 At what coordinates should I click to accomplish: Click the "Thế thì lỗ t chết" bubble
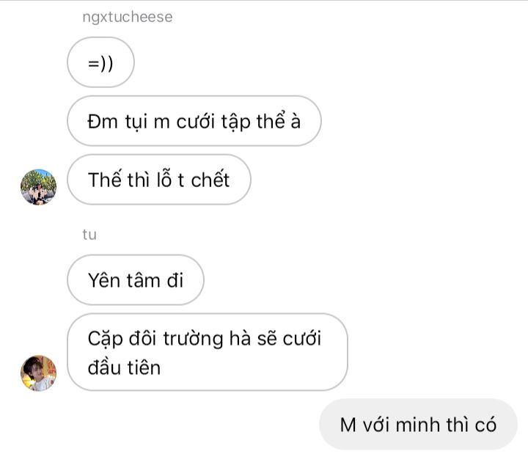coord(158,180)
